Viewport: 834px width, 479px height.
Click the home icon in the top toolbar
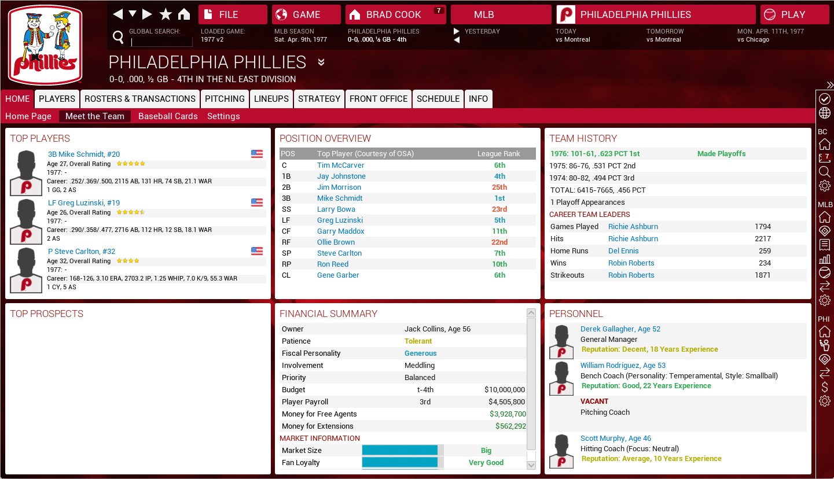[x=184, y=14]
